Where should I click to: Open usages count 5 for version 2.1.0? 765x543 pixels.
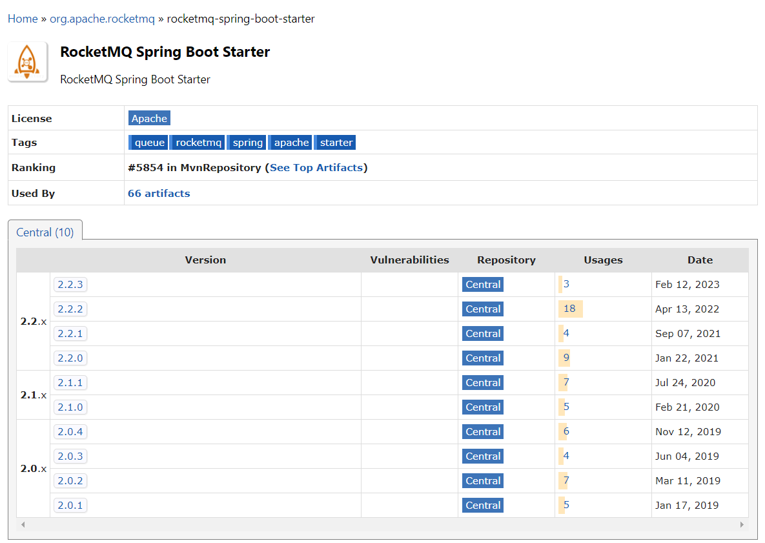click(x=566, y=406)
